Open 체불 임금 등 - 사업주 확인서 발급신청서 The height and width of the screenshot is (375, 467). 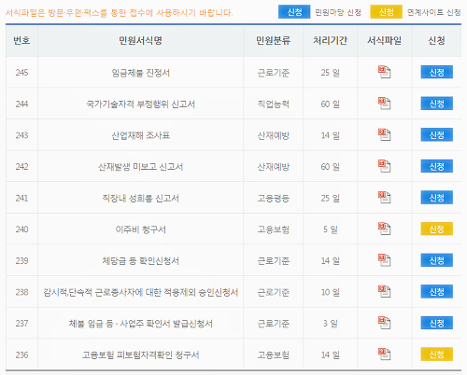[141, 324]
